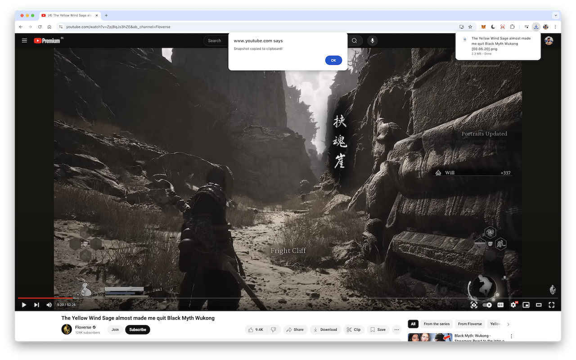
Task: Create a Clip of the video
Action: click(x=354, y=329)
